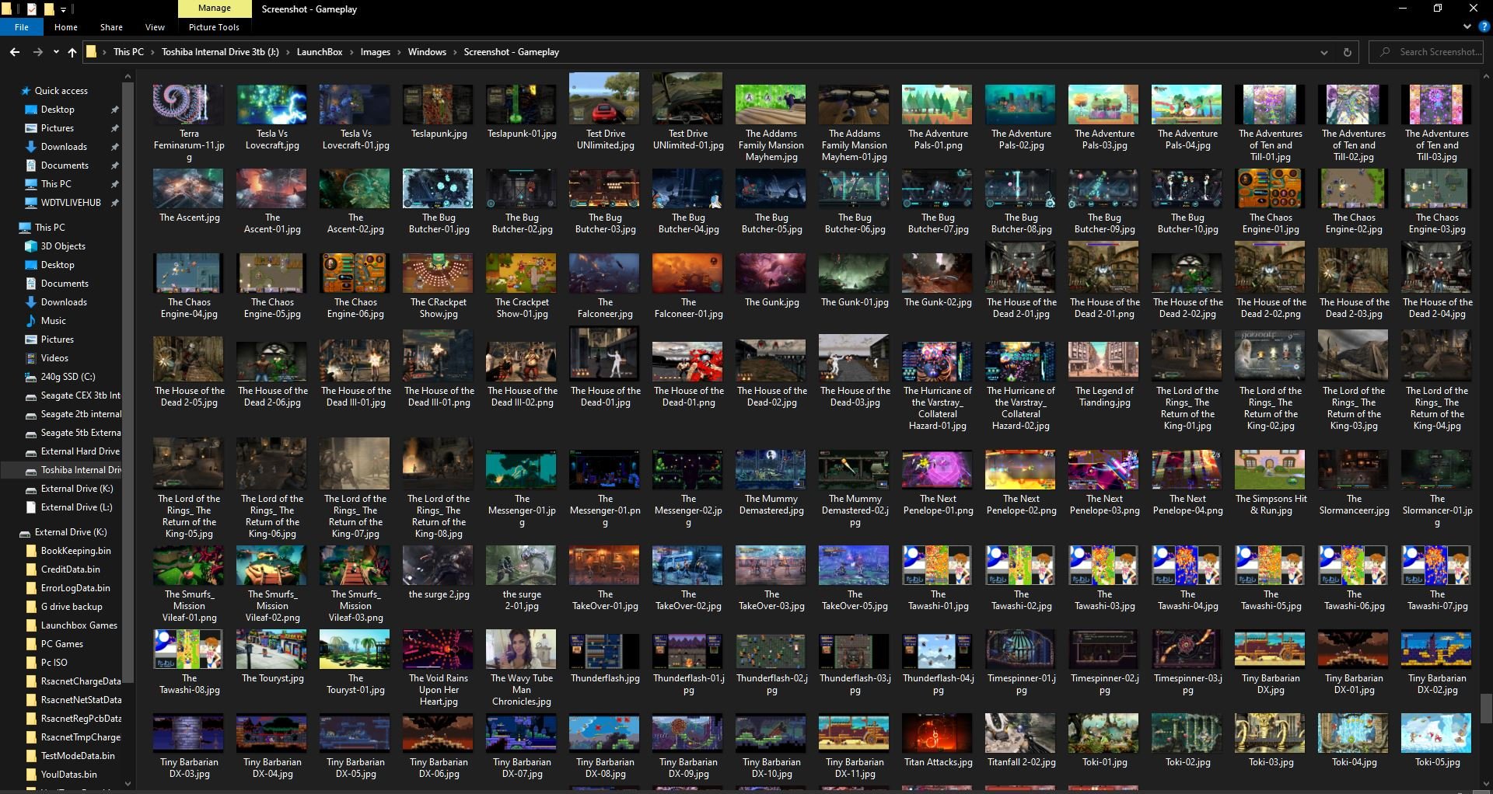This screenshot has width=1493, height=794.
Task: Switch to the View ribbon tab
Action: pyautogui.click(x=155, y=27)
